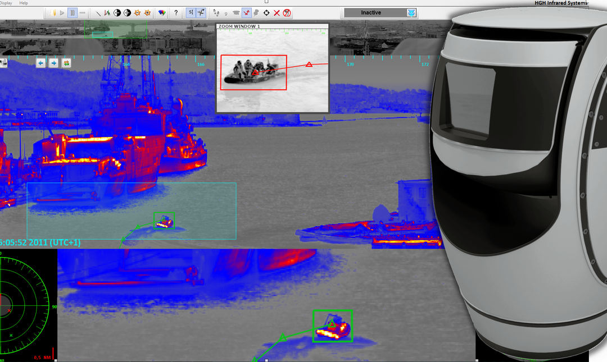The image size is (607, 362).
Task: Click the brightness increase sun icon
Action: (x=147, y=13)
